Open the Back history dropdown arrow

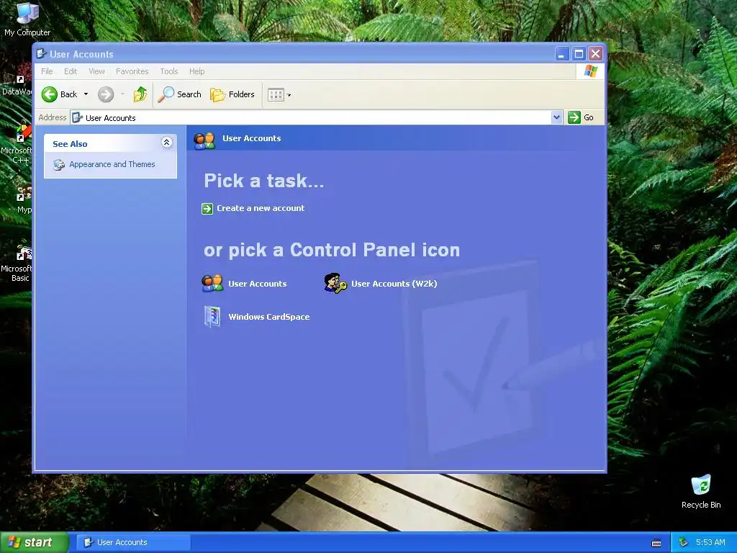point(86,94)
